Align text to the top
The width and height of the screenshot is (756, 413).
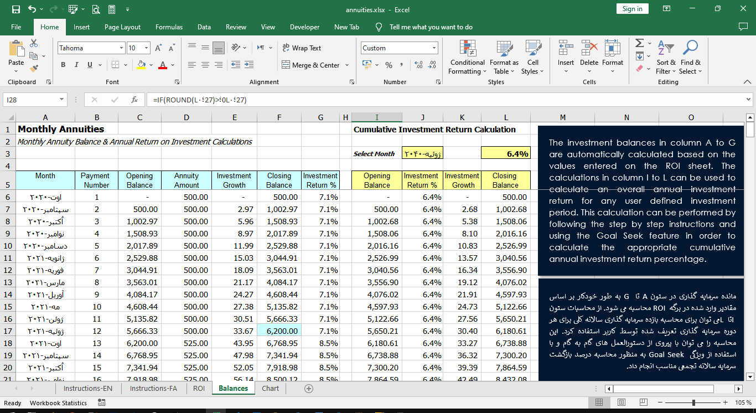(x=192, y=48)
